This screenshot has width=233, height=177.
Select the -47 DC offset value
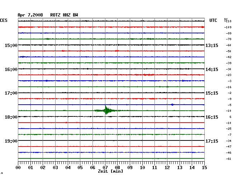click(229, 147)
